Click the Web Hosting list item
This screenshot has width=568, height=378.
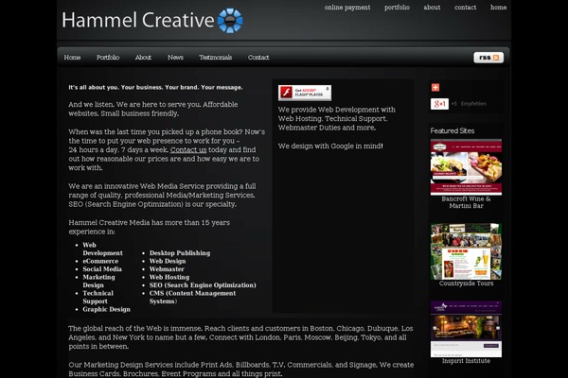point(169,277)
